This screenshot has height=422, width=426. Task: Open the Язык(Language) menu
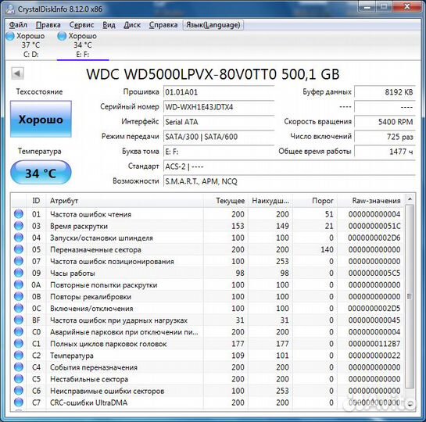213,25
